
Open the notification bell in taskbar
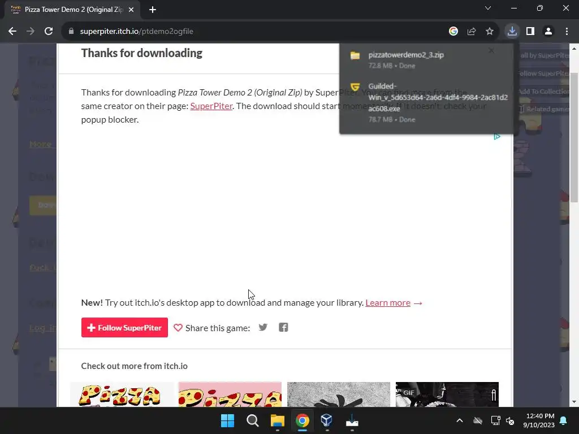pyautogui.click(x=564, y=420)
